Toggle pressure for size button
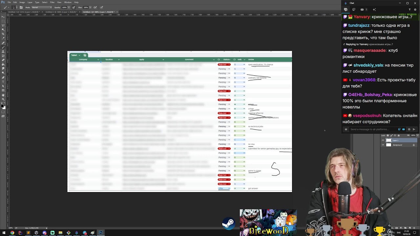 pyautogui.click(x=101, y=7)
